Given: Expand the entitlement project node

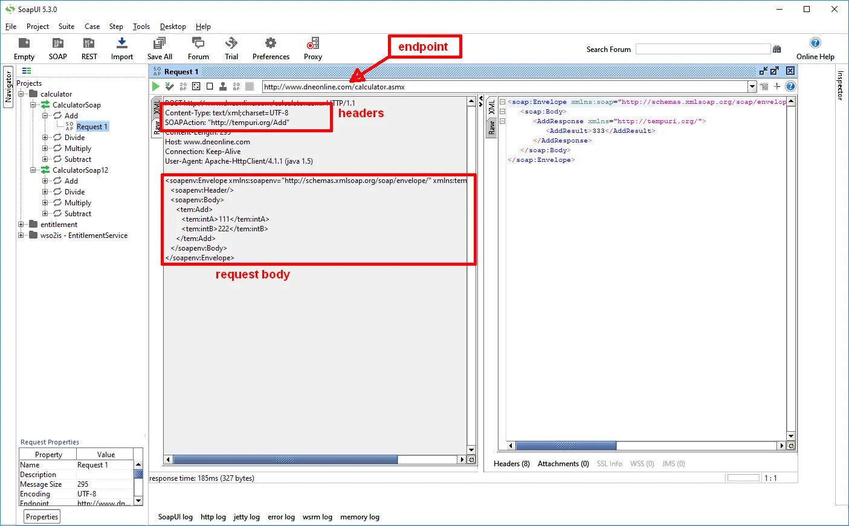Looking at the screenshot, I should click(21, 224).
